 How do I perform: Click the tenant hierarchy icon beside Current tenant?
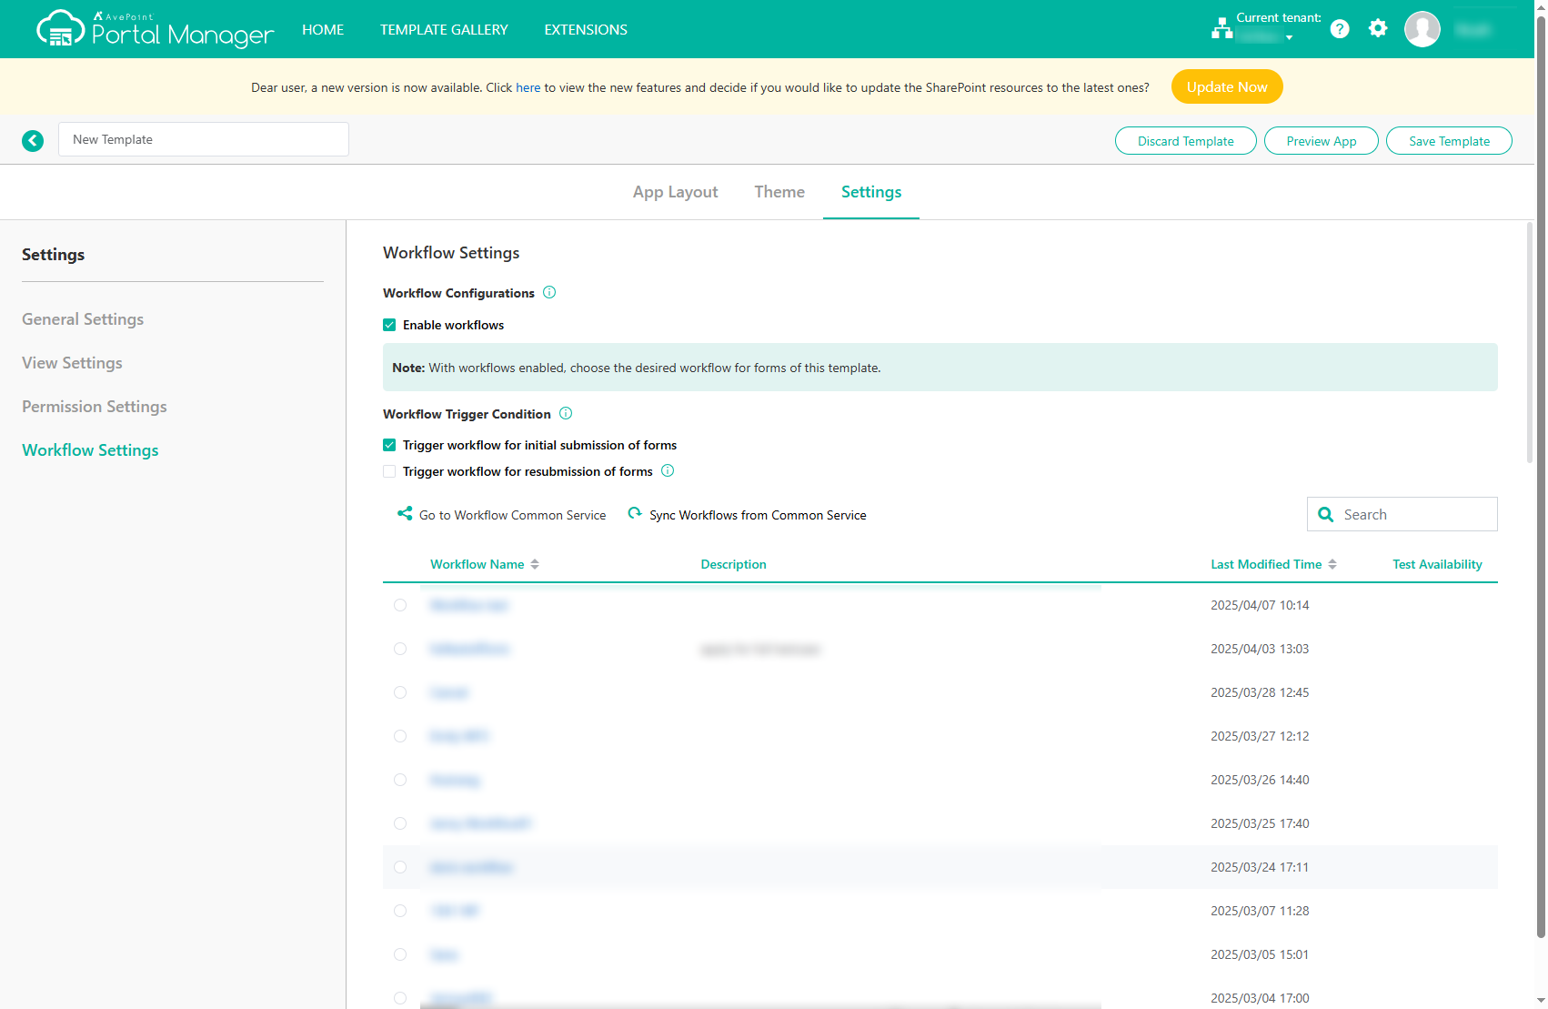pos(1222,28)
